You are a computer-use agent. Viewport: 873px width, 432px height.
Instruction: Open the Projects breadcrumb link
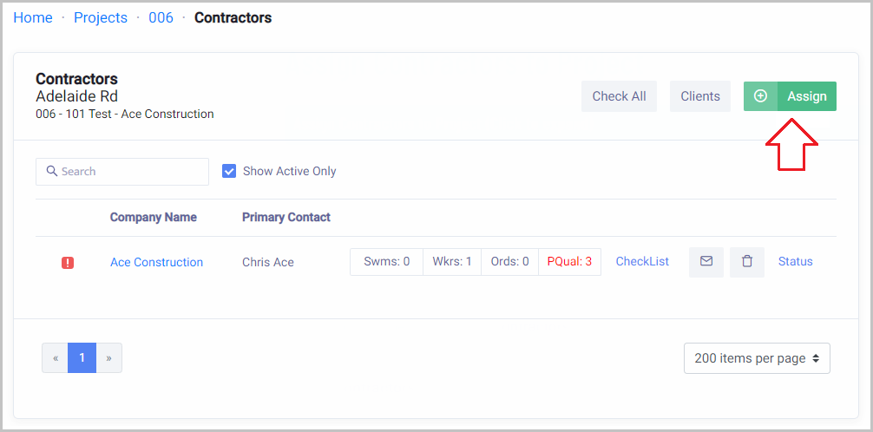tap(101, 17)
